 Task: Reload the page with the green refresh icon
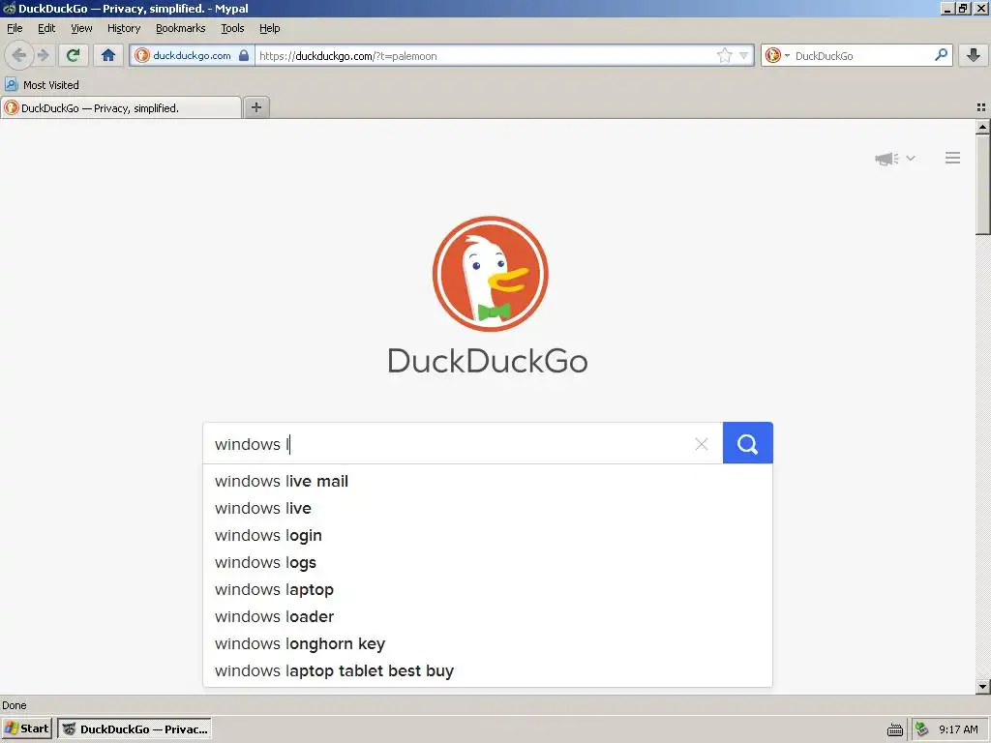click(73, 55)
